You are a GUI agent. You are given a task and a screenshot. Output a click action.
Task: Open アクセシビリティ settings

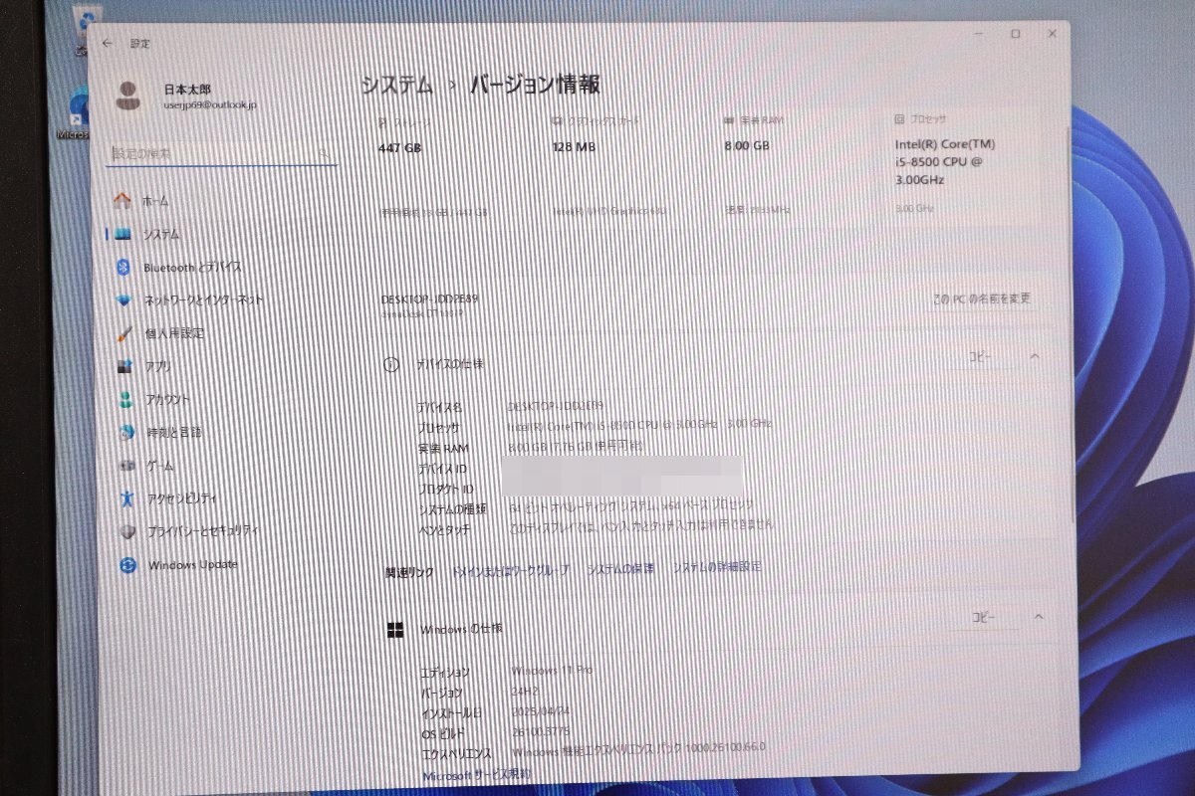tap(168, 498)
